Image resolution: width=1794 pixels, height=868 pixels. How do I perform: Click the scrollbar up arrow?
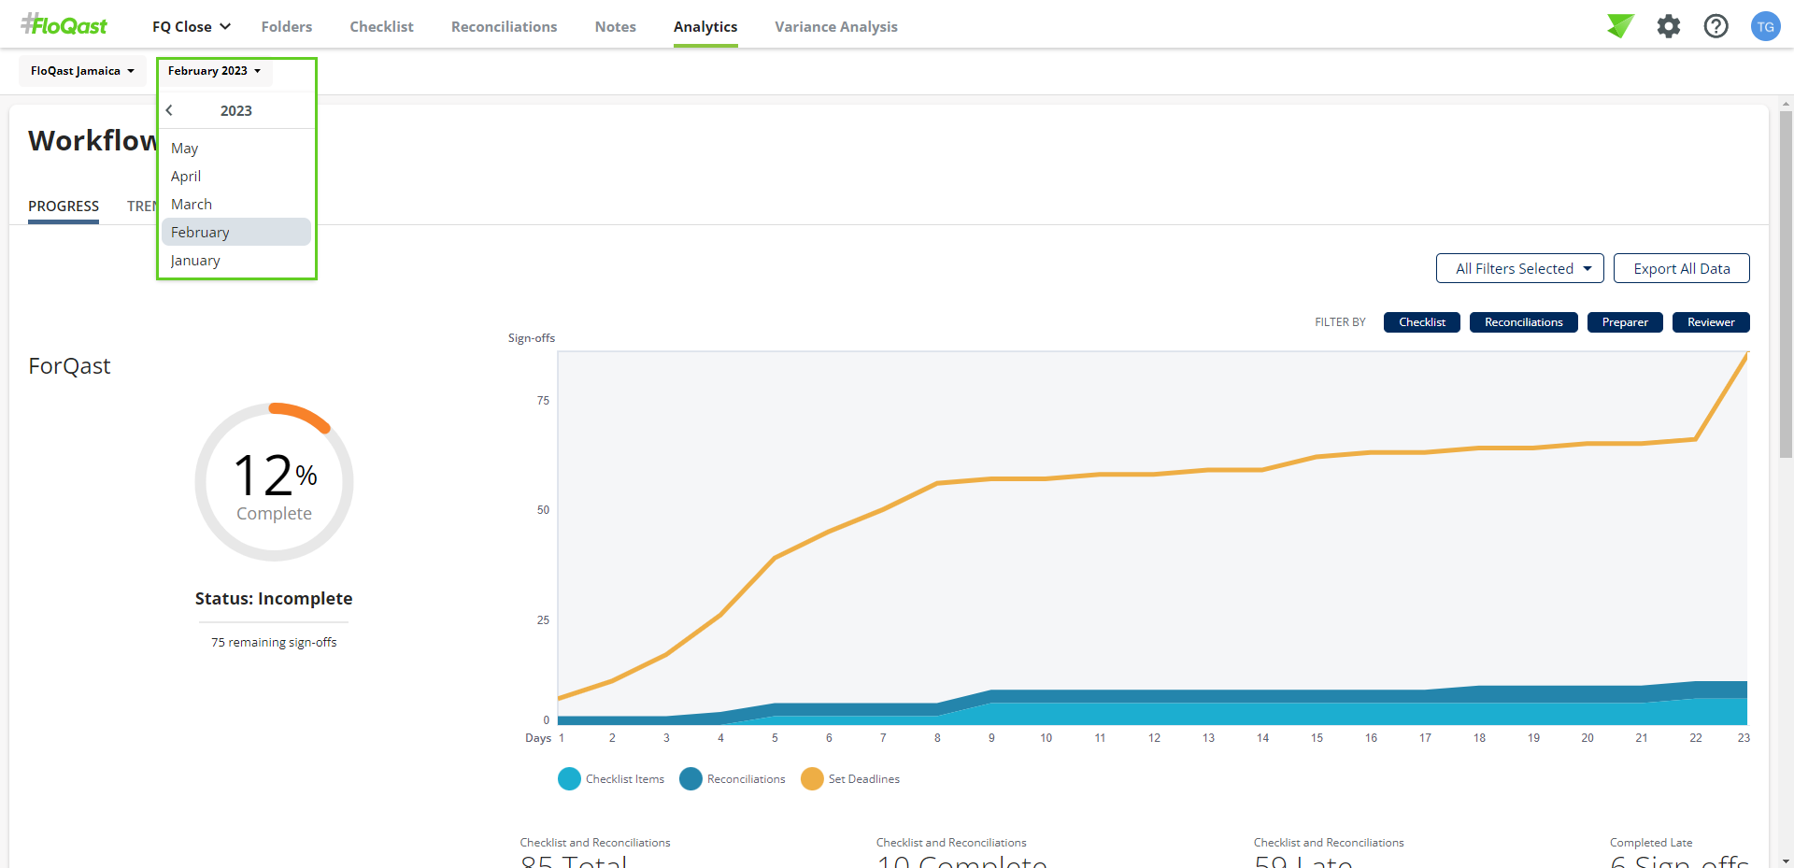[x=1786, y=104]
